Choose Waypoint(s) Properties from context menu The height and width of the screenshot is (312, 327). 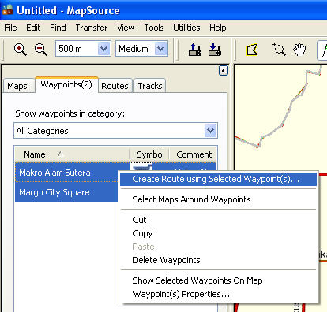pyautogui.click(x=218, y=294)
